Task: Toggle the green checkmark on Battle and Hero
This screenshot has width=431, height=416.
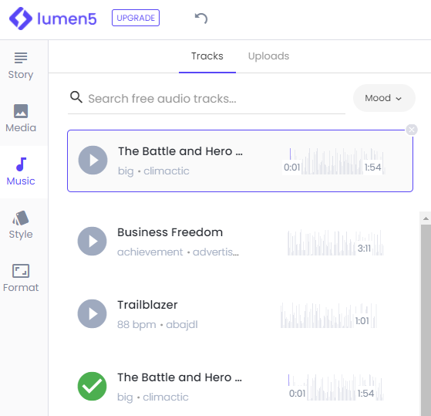Action: pyautogui.click(x=92, y=386)
